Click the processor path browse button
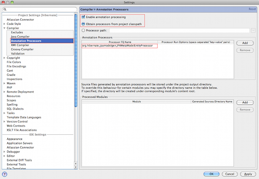This screenshot has height=179, width=259. [x=253, y=31]
